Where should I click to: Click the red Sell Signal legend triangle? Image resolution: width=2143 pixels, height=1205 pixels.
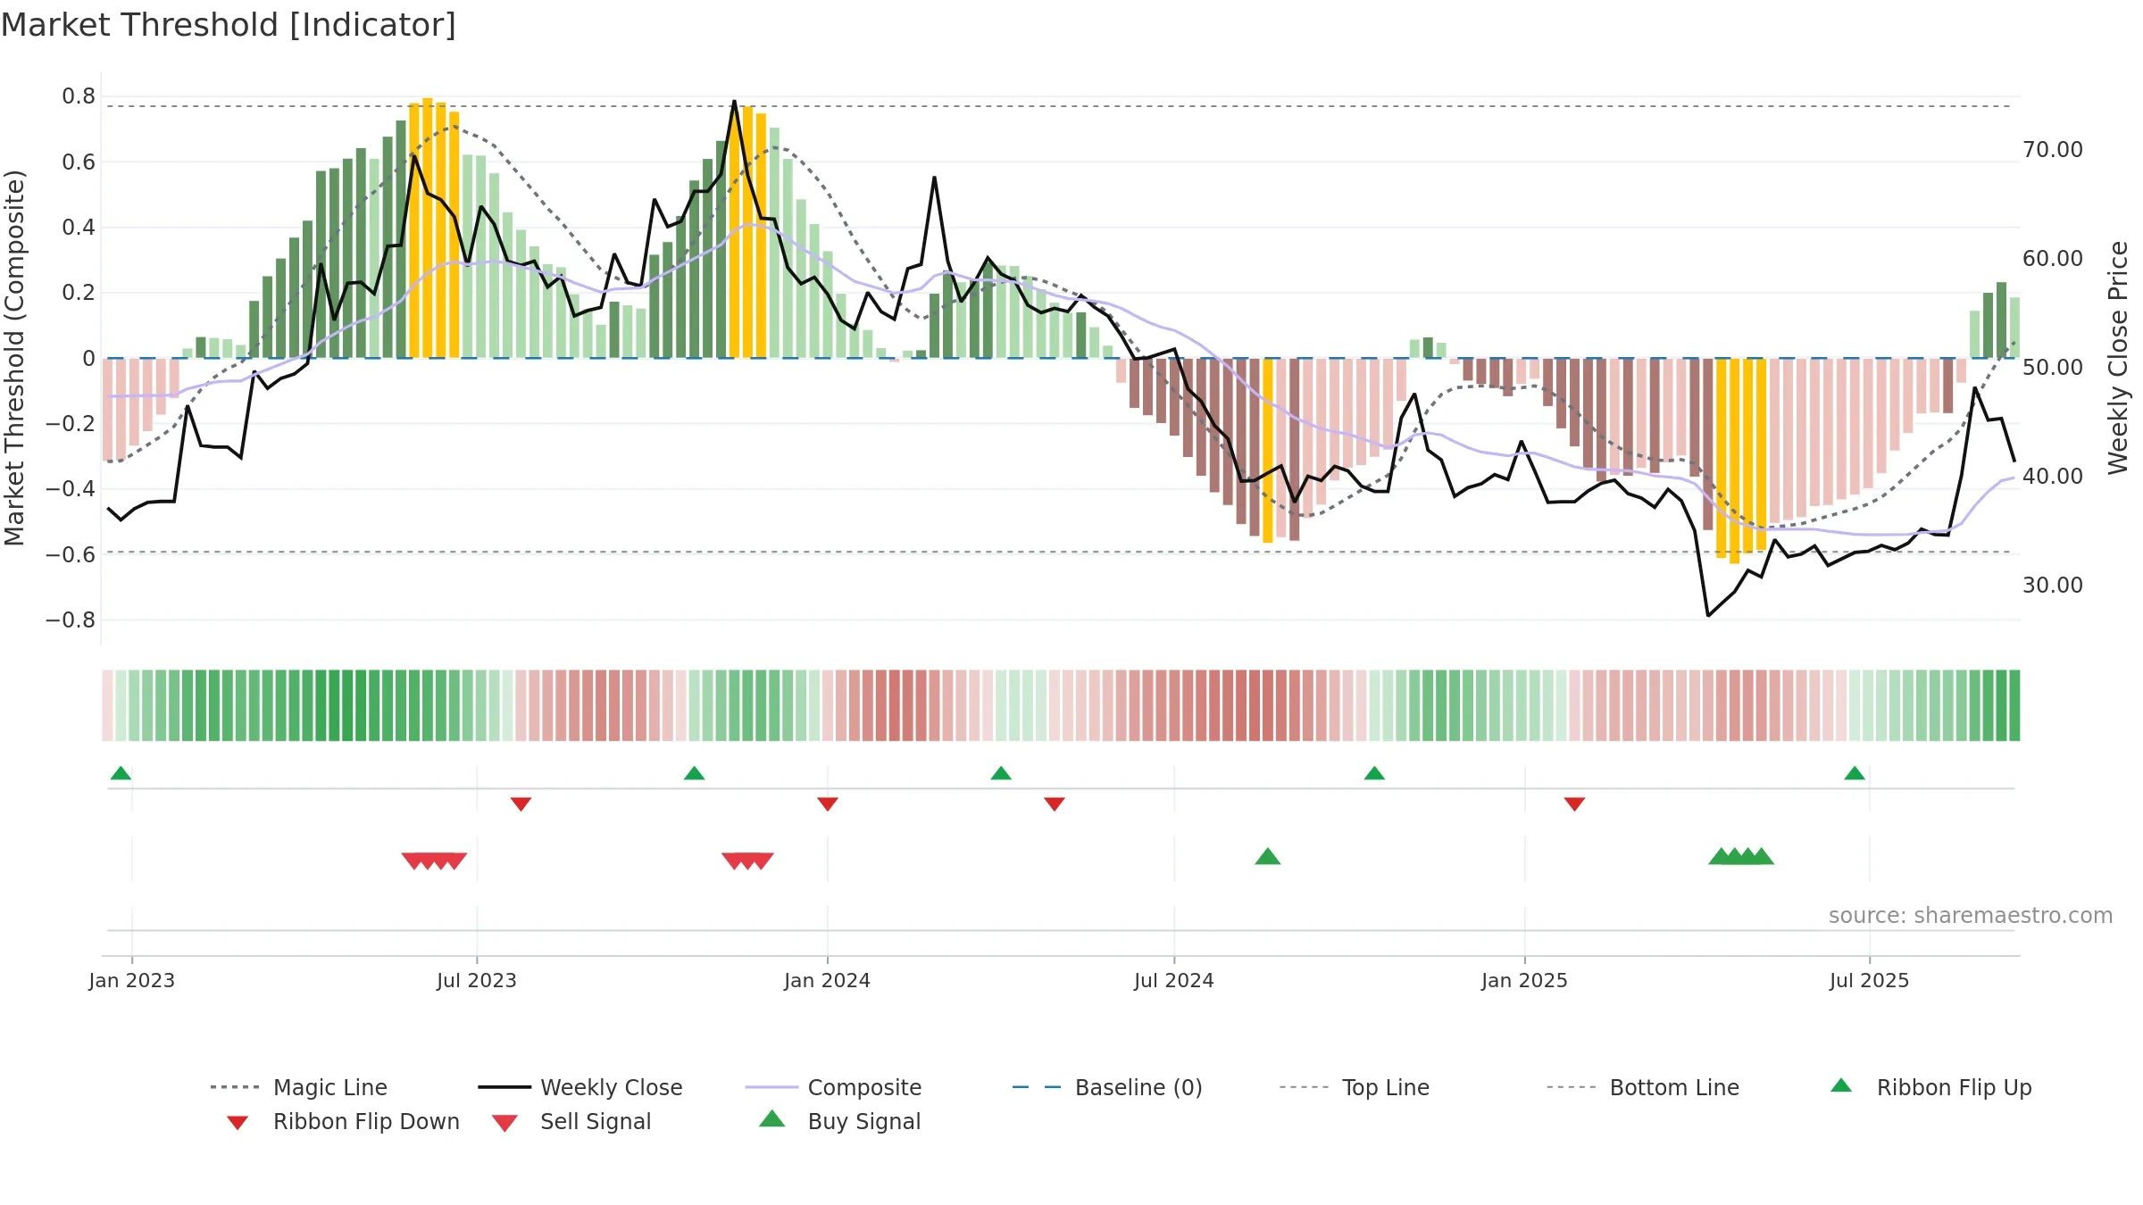(504, 1123)
